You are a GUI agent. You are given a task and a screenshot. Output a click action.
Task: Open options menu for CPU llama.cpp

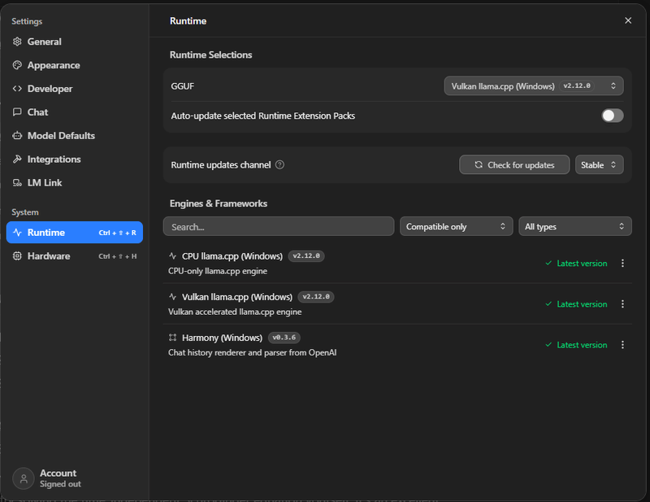[x=622, y=263]
